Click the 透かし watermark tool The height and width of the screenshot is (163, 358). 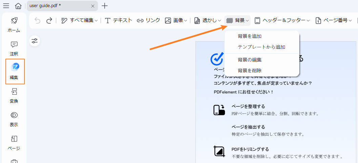click(205, 20)
